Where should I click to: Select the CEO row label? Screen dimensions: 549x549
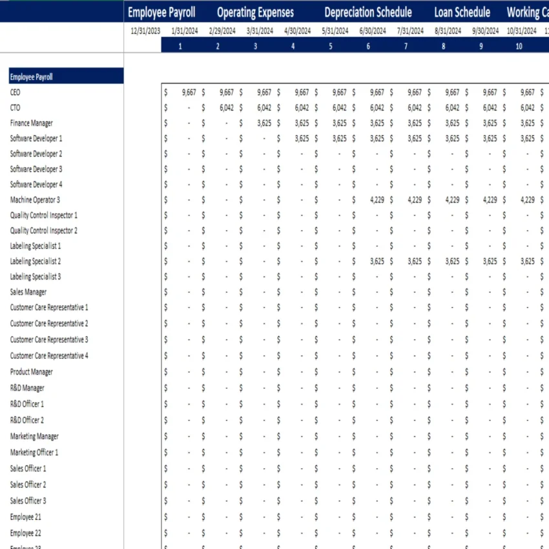(x=15, y=92)
